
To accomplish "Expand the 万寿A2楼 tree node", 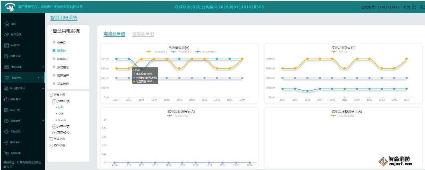I will [x=55, y=126].
